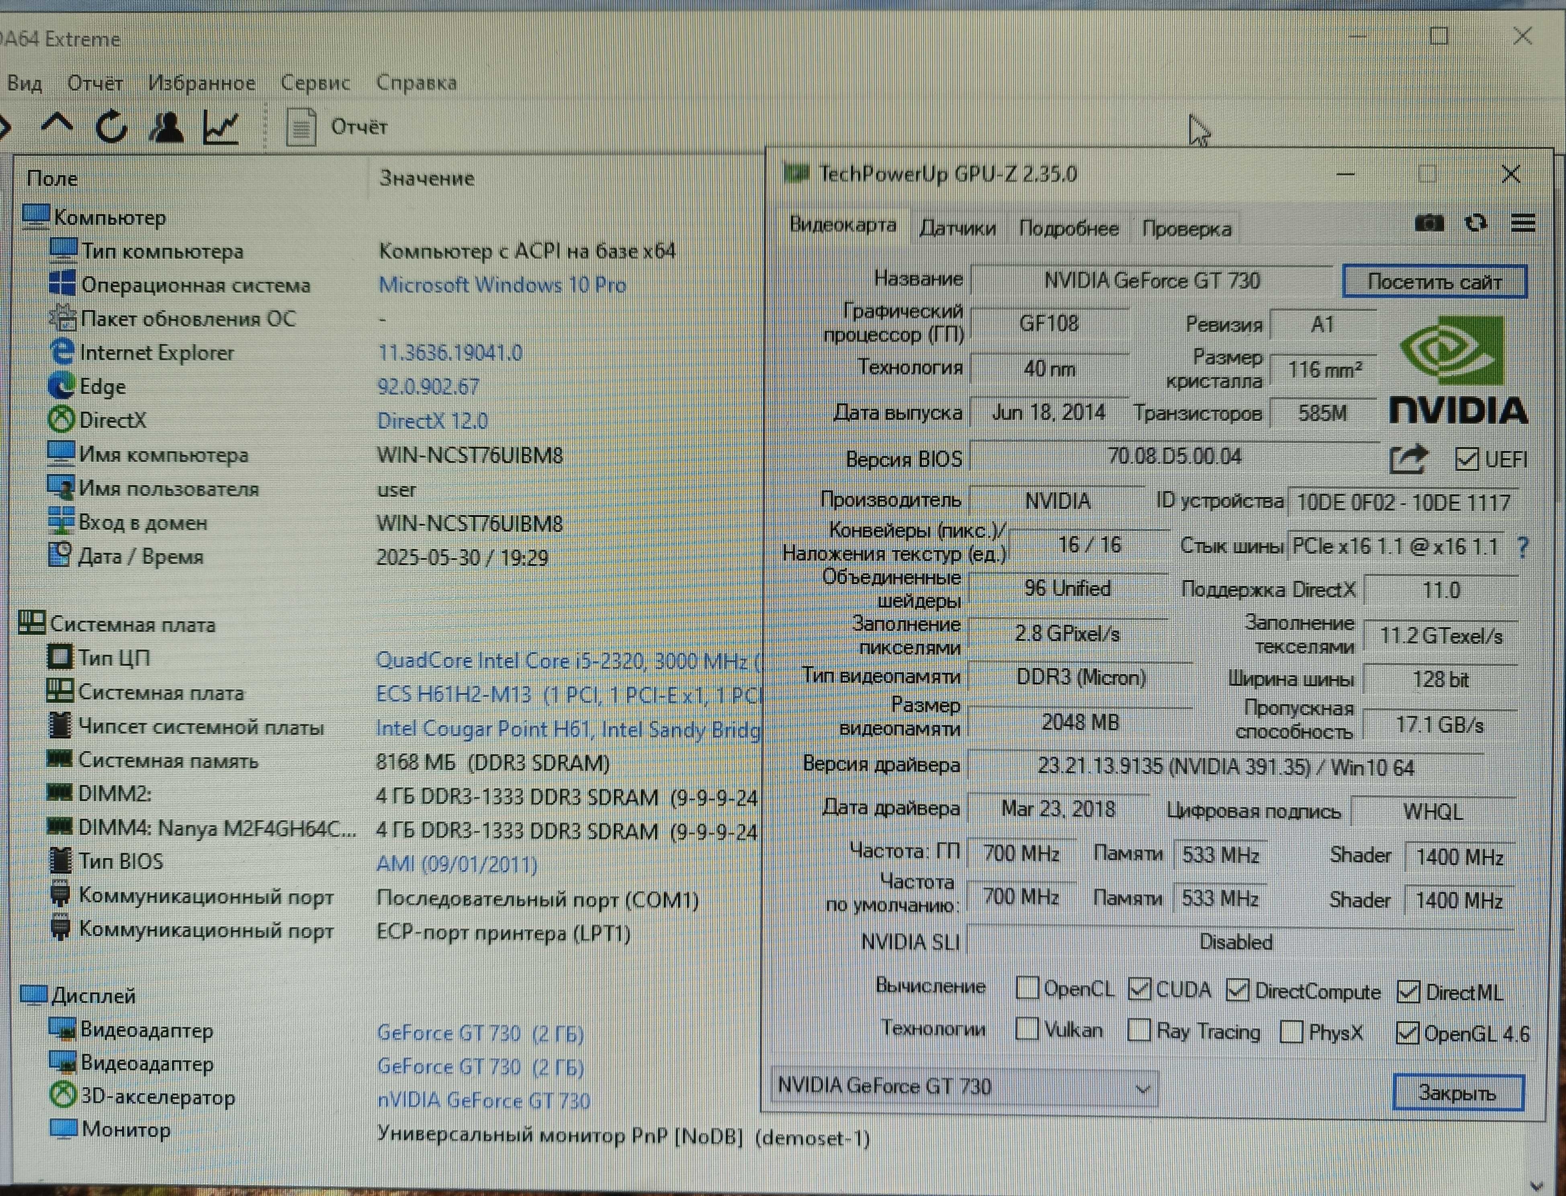The width and height of the screenshot is (1566, 1196).
Task: Switch to the Датчики tab
Action: [x=957, y=228]
